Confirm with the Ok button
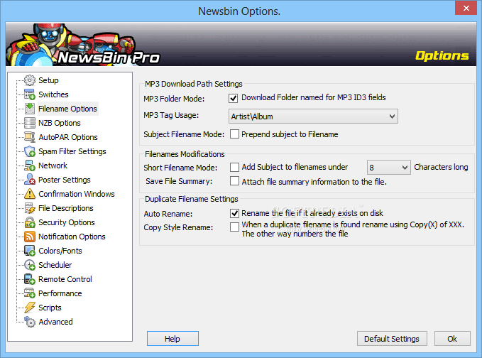 click(x=452, y=339)
